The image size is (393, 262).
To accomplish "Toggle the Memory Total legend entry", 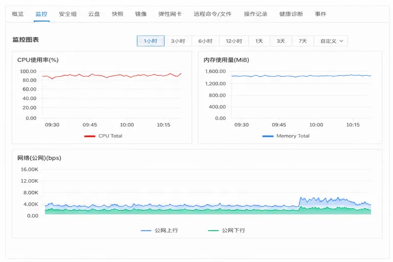I will (286, 136).
